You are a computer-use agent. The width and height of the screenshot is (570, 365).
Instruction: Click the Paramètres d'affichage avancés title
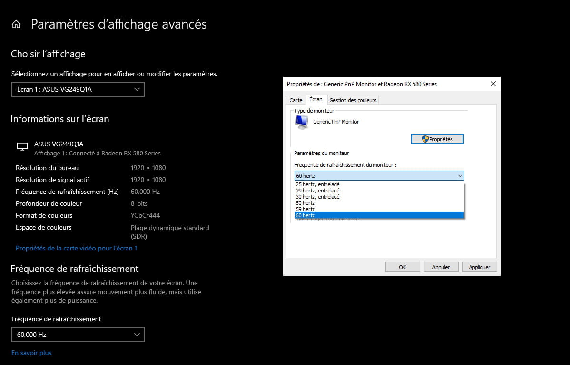point(118,24)
